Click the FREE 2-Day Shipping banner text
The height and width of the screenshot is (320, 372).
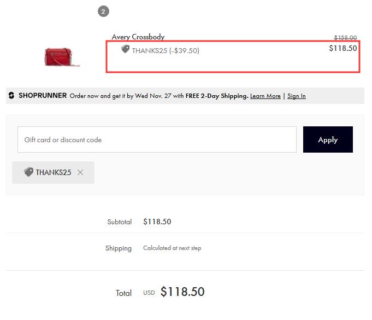pyautogui.click(x=217, y=96)
